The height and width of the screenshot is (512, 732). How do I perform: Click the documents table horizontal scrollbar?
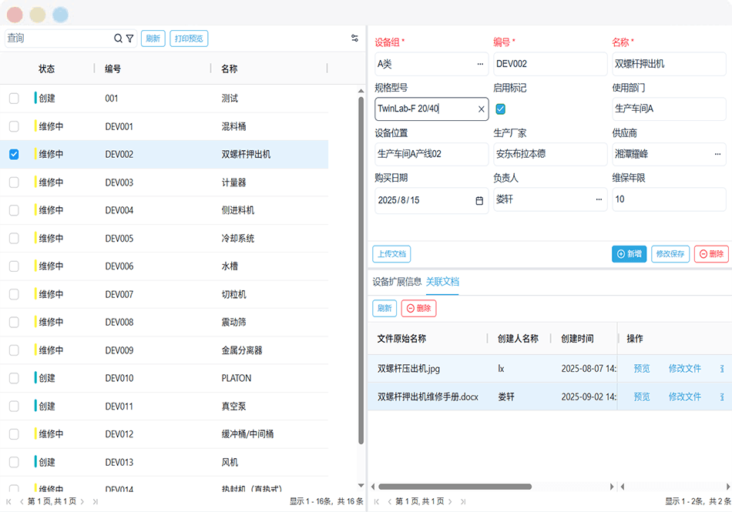coord(455,487)
